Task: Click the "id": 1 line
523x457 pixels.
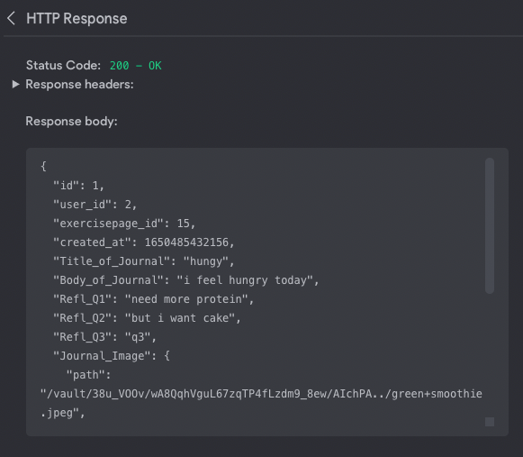Action: click(x=78, y=186)
